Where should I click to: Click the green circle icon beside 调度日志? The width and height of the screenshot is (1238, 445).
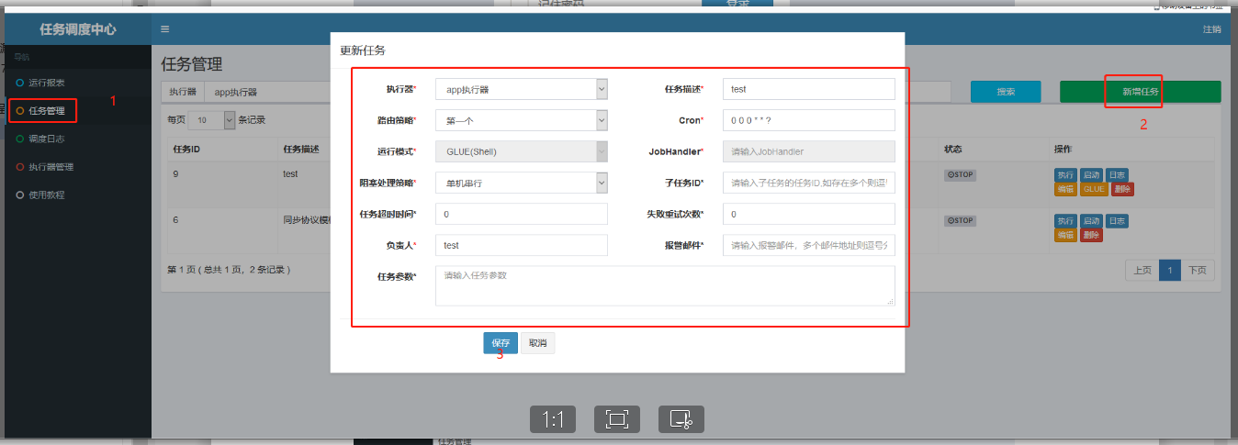20,139
